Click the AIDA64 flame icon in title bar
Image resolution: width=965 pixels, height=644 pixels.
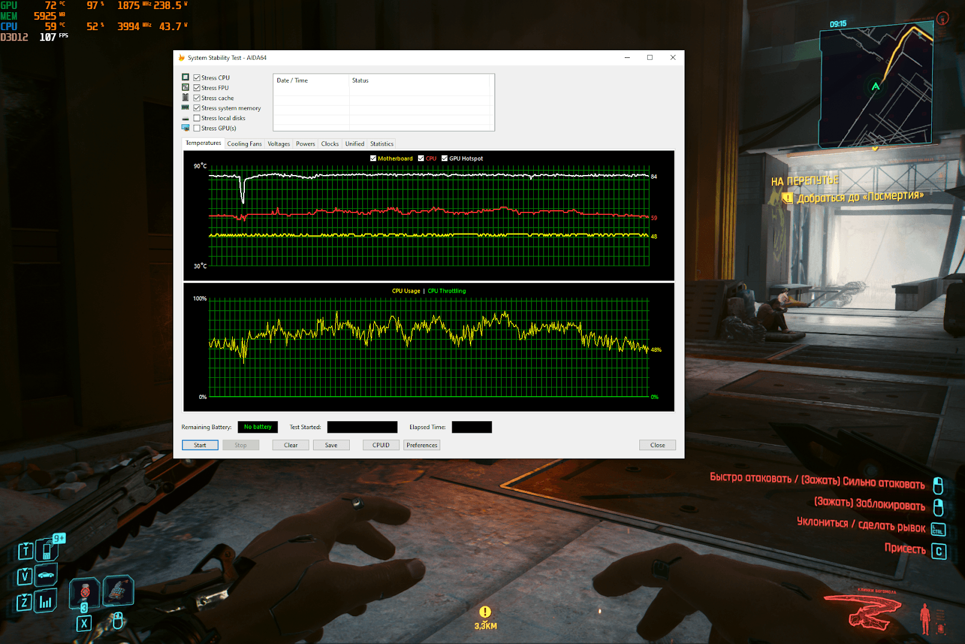(182, 58)
